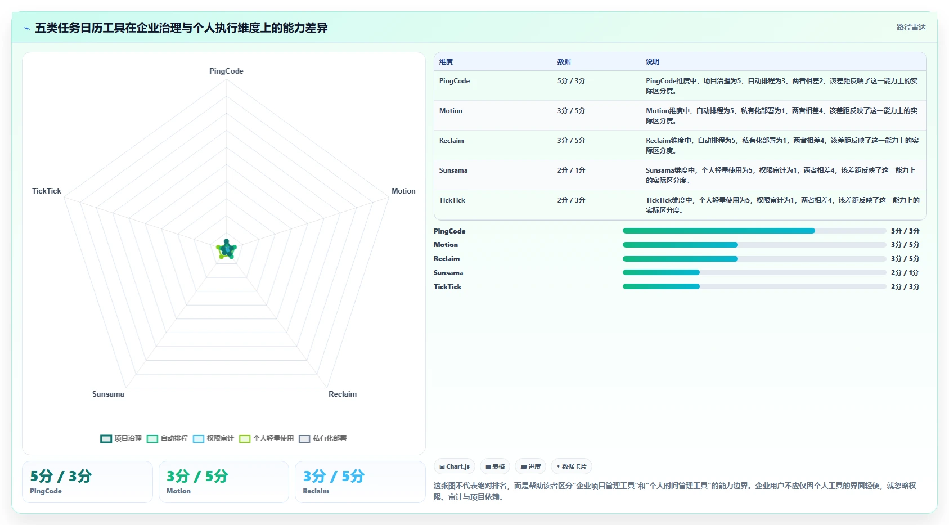Click the 数据卡片 tag
Image resolution: width=949 pixels, height=525 pixels.
(572, 466)
